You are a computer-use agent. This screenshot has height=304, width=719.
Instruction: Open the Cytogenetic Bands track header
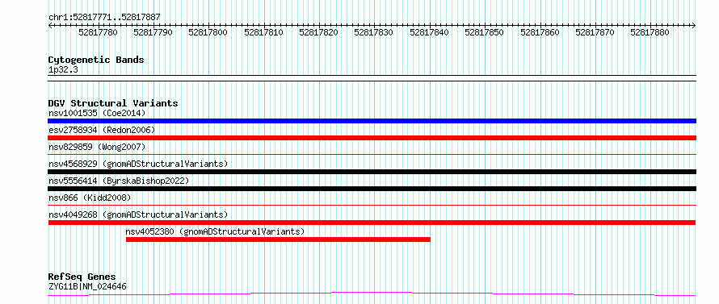96,60
